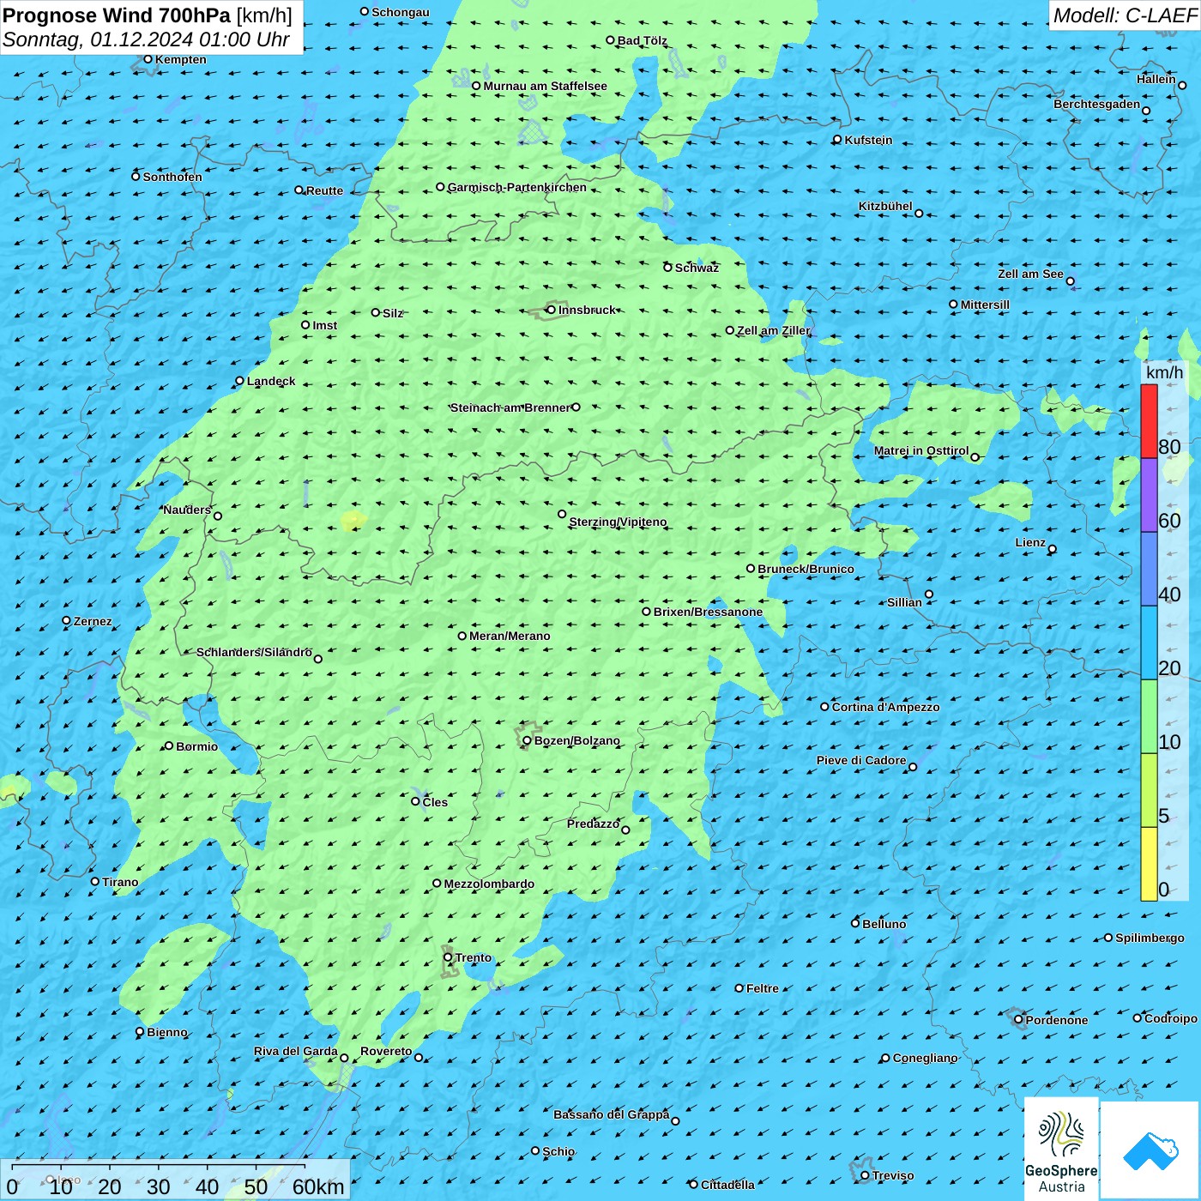Select the purple 60–80 legend color

(x=1149, y=496)
